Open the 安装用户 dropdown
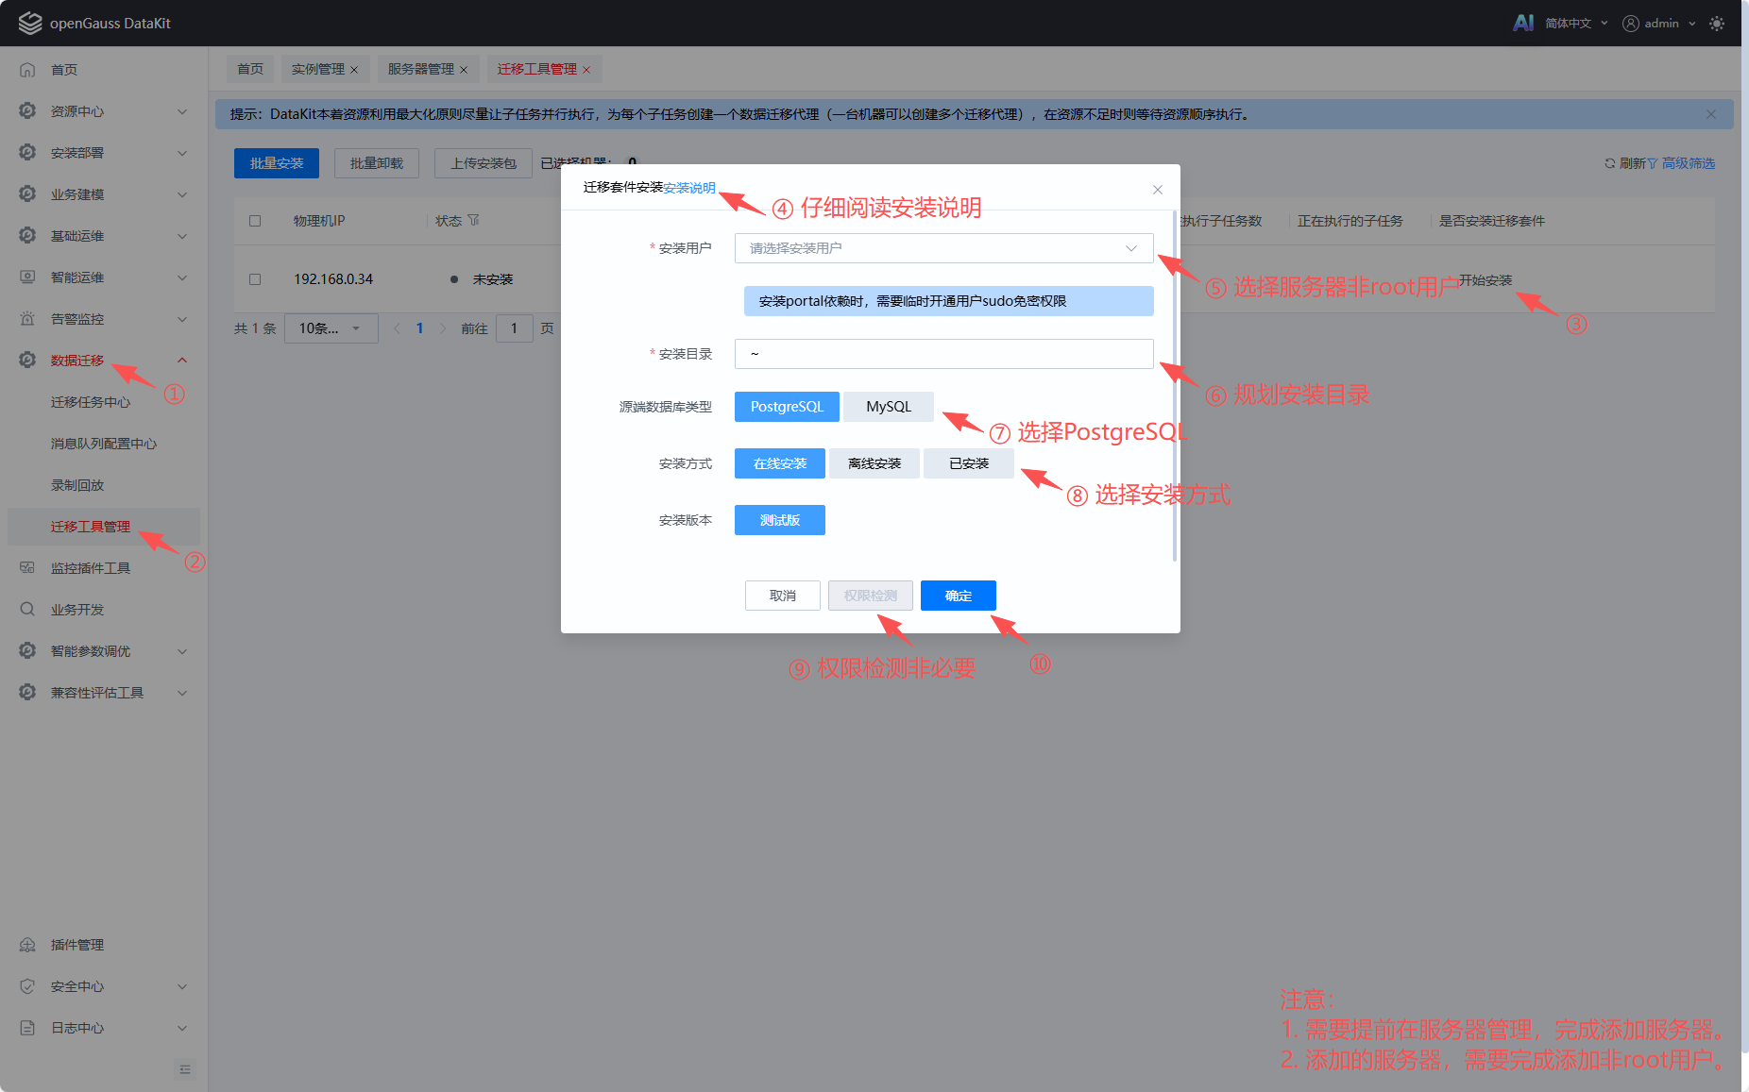This screenshot has height=1092, width=1749. pos(943,248)
